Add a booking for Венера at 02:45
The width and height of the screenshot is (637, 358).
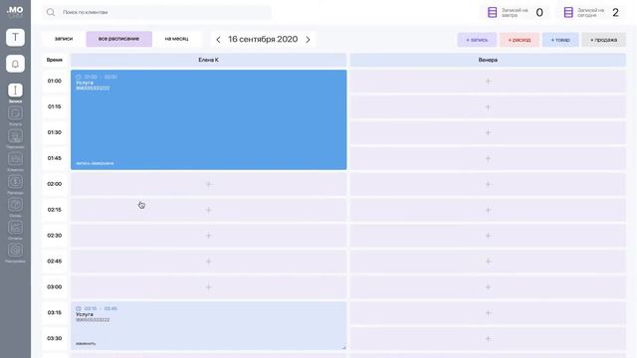(x=488, y=262)
